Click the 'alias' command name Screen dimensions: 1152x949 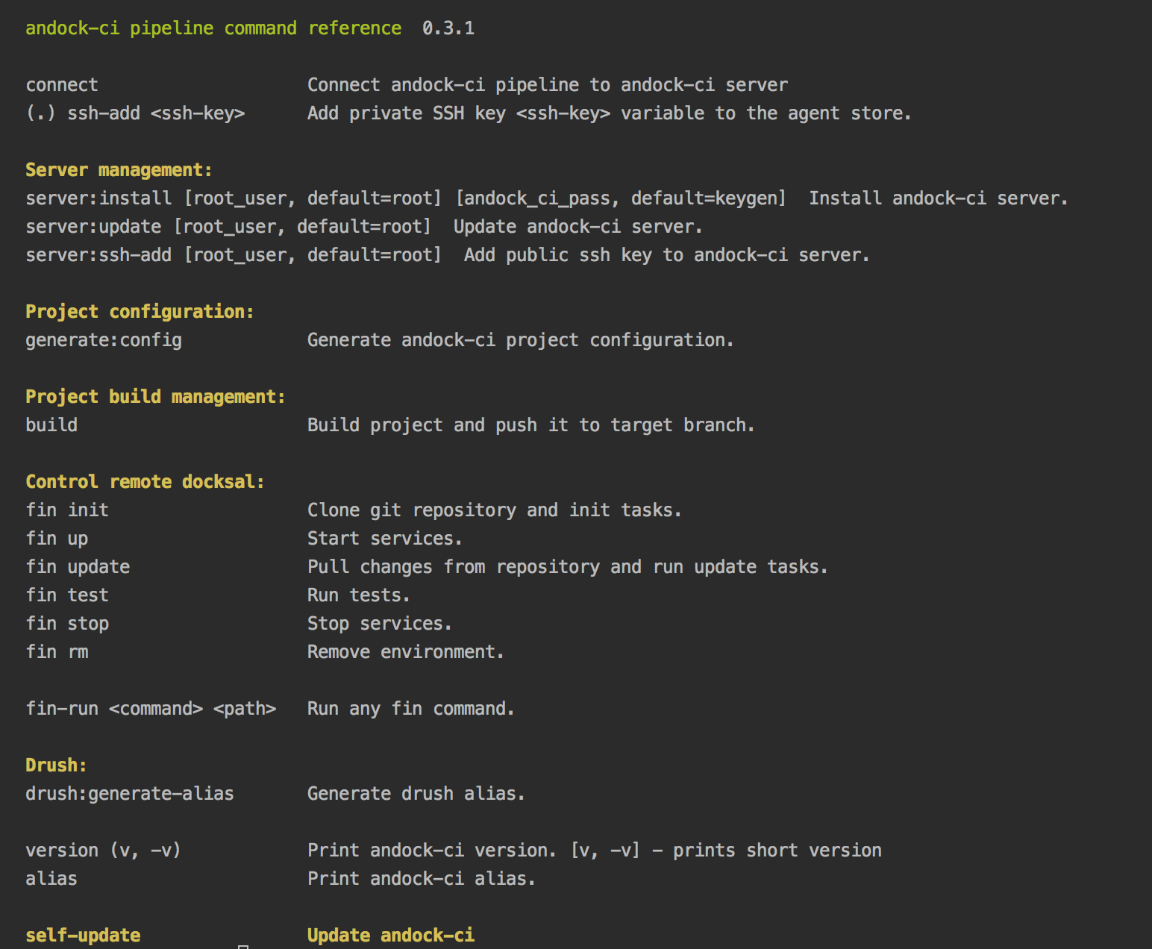(51, 879)
